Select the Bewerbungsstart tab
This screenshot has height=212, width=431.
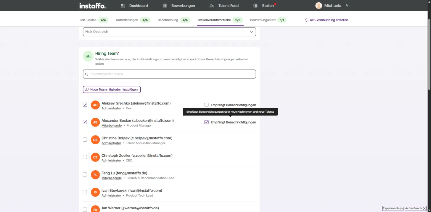point(268,20)
